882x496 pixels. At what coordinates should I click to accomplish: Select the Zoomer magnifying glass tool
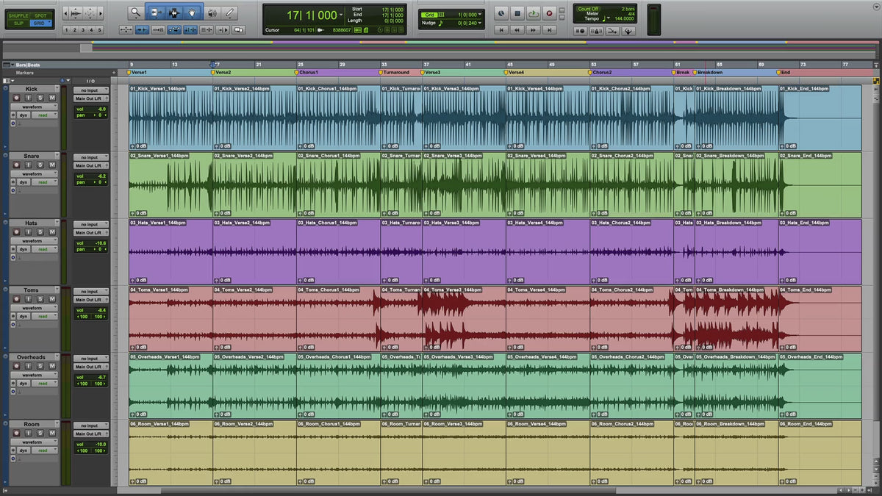coord(136,12)
